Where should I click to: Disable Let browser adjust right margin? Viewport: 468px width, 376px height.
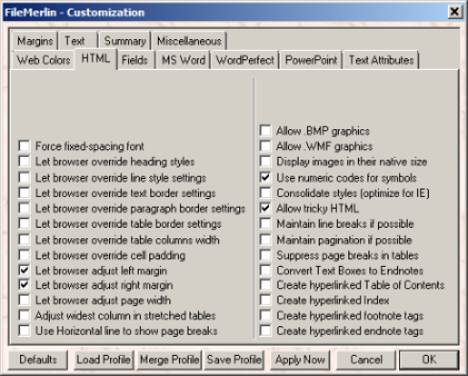pyautogui.click(x=24, y=285)
